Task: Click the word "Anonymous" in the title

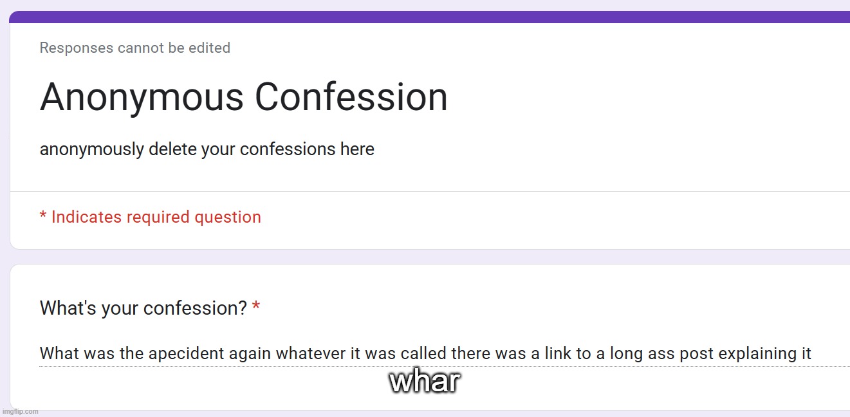Action: tap(142, 98)
